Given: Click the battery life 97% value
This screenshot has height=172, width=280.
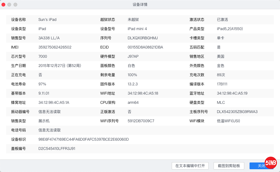Looking at the screenshot, I should (42, 84).
